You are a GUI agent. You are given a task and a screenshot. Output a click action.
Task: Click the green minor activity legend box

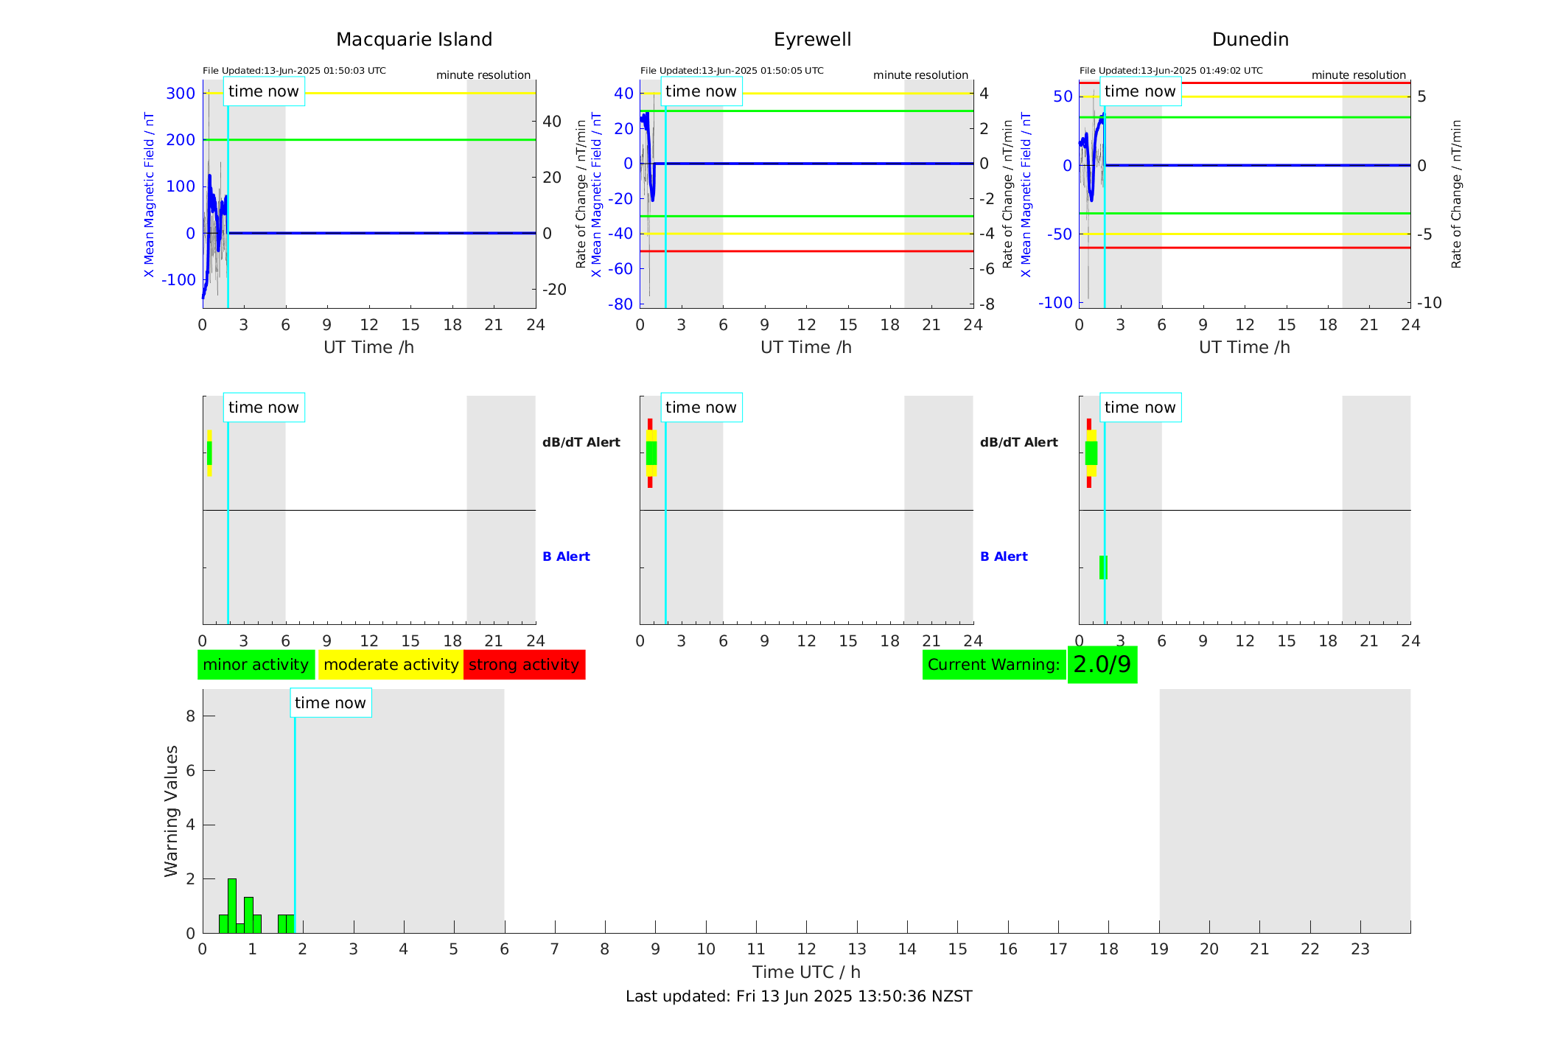[256, 665]
